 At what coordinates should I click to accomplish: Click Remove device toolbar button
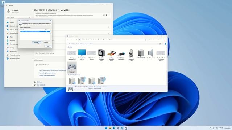click(89, 44)
